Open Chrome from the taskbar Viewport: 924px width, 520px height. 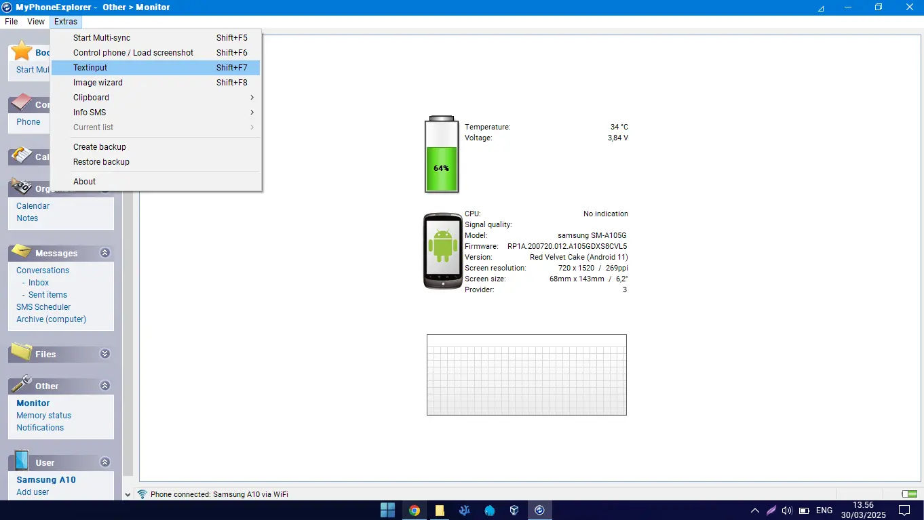click(x=414, y=511)
